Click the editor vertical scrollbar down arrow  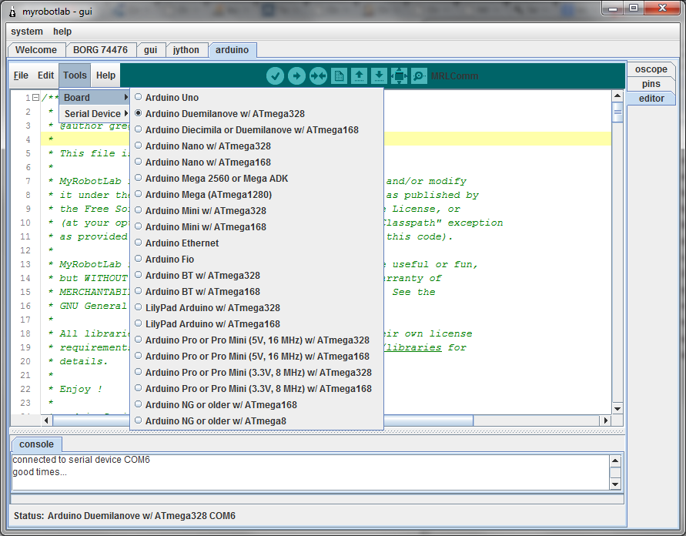click(x=617, y=409)
